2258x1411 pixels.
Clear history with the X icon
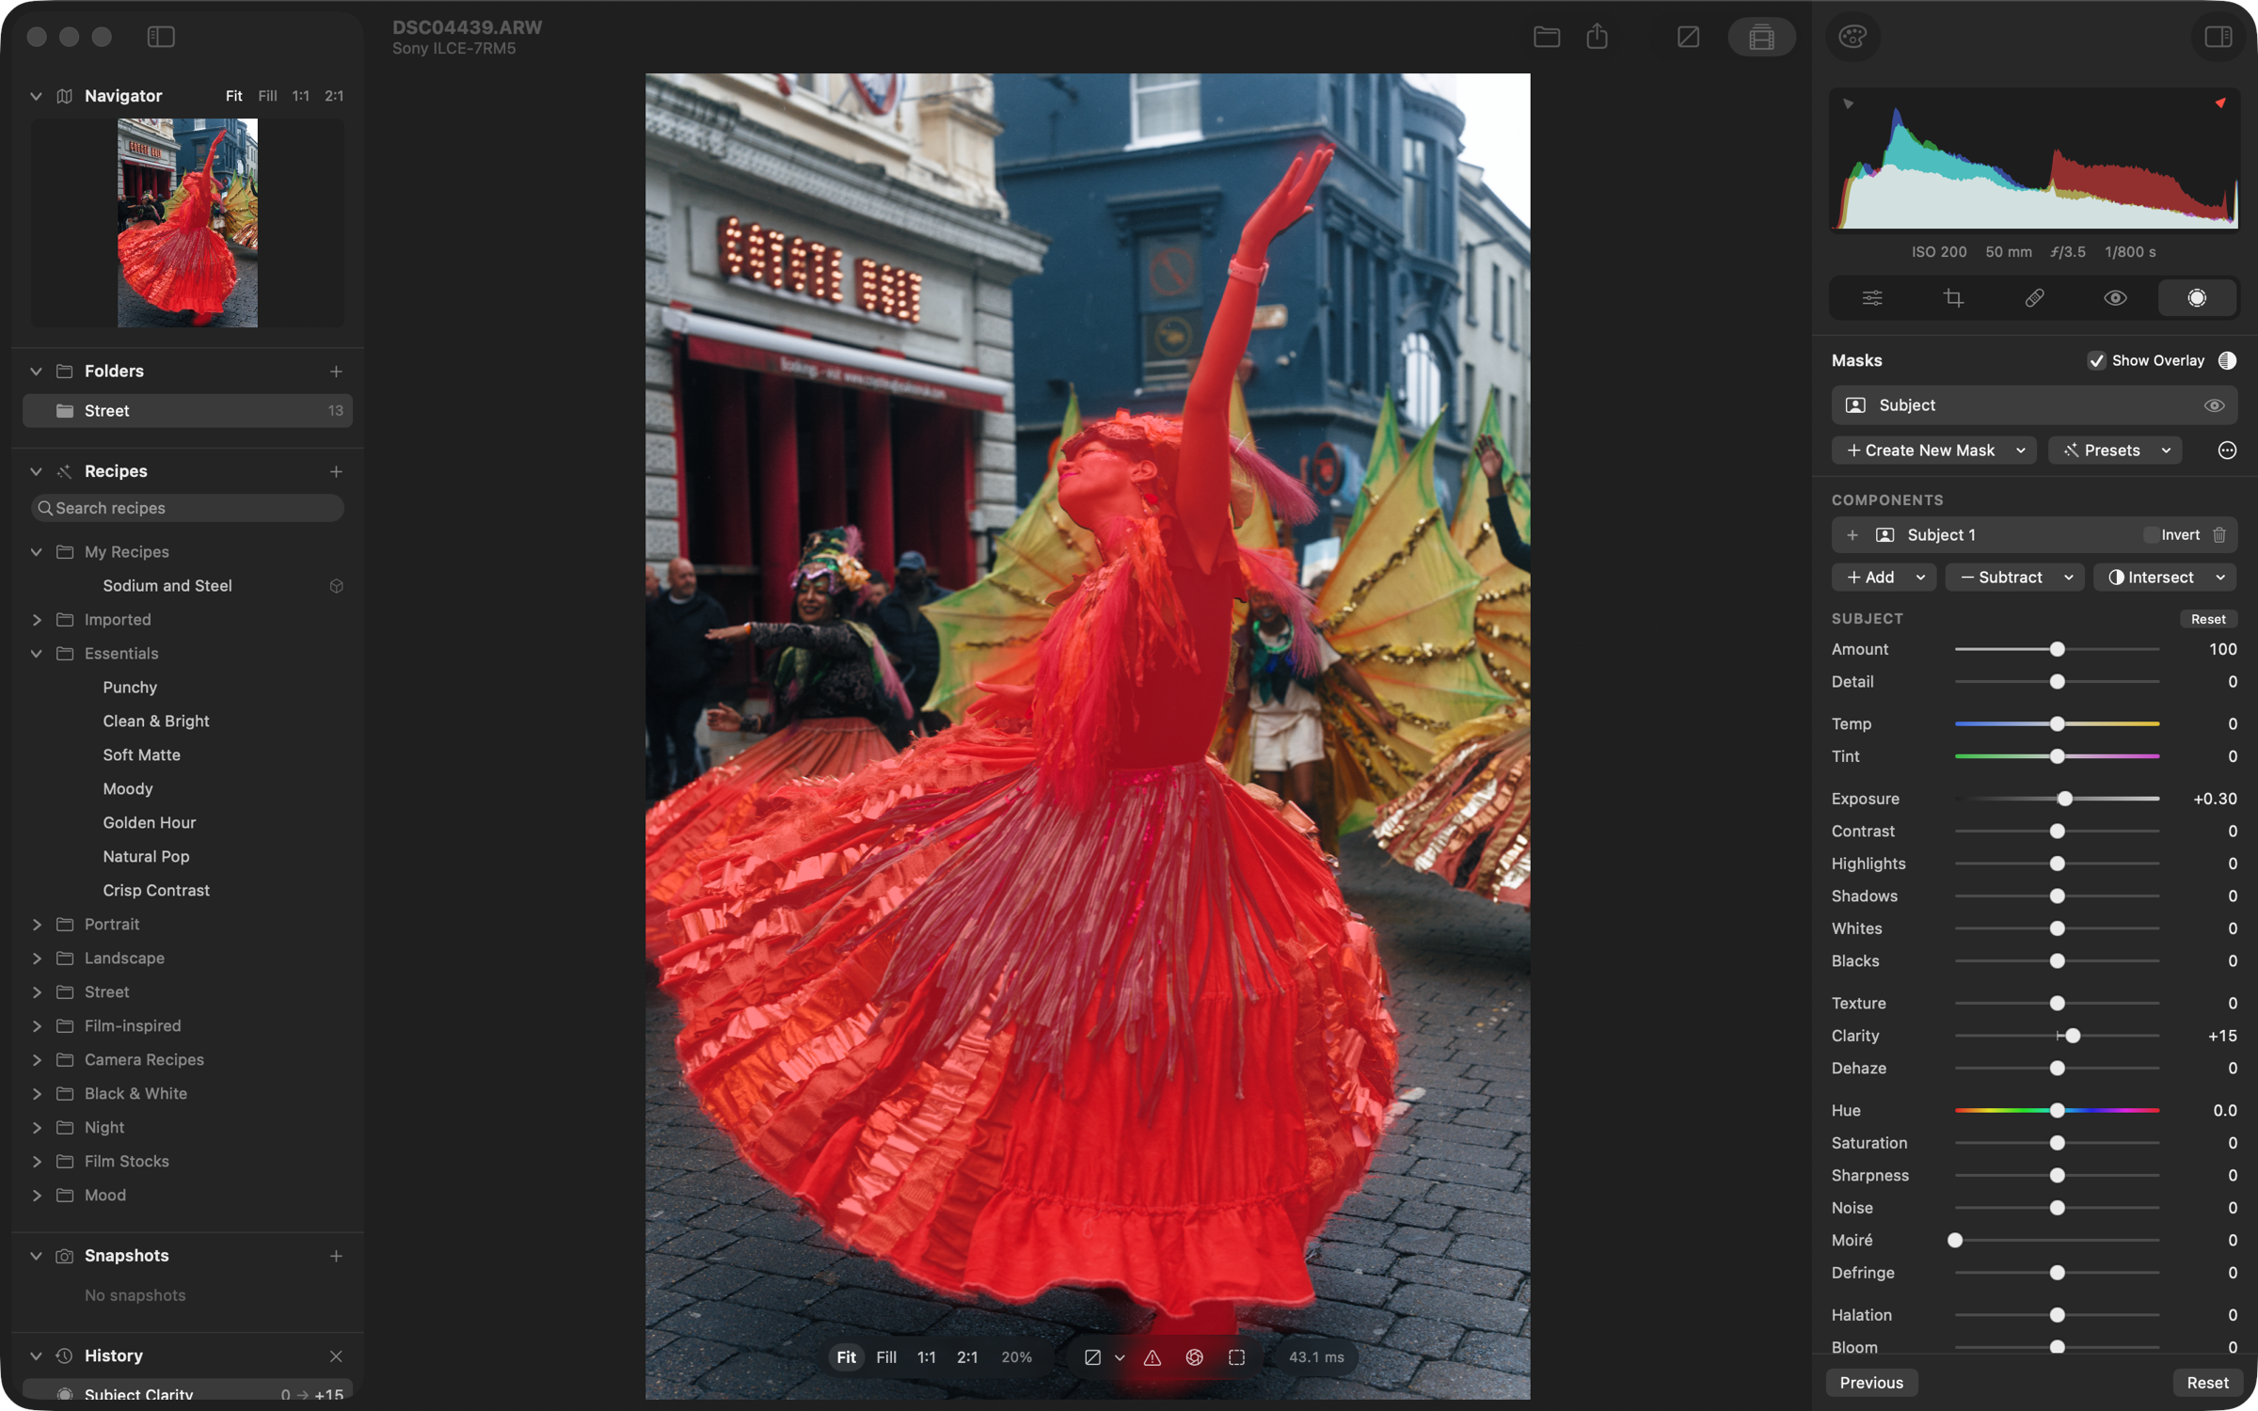point(336,1356)
